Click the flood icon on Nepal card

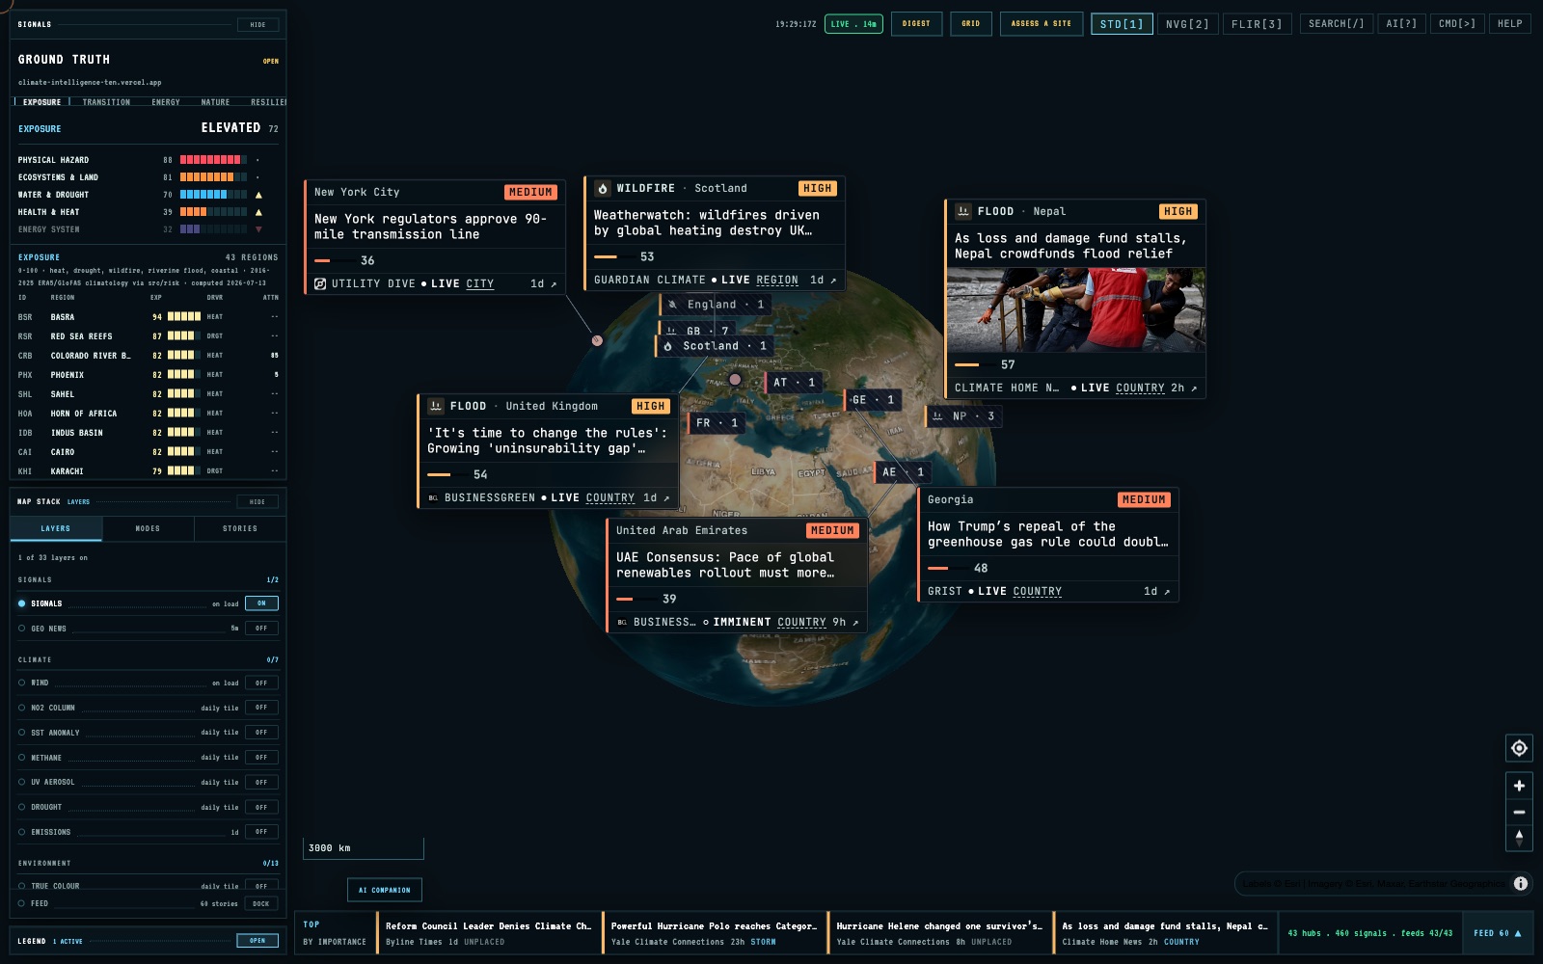(963, 211)
